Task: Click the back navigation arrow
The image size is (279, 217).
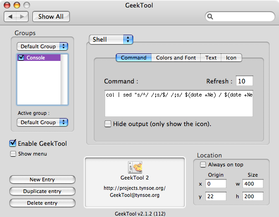Action: point(10,17)
